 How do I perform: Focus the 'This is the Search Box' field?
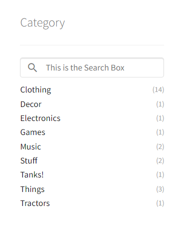(92, 67)
